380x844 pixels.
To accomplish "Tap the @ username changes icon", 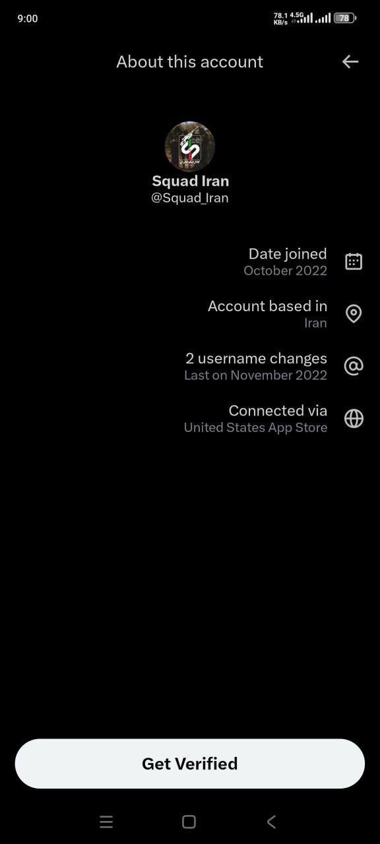I will (x=354, y=366).
